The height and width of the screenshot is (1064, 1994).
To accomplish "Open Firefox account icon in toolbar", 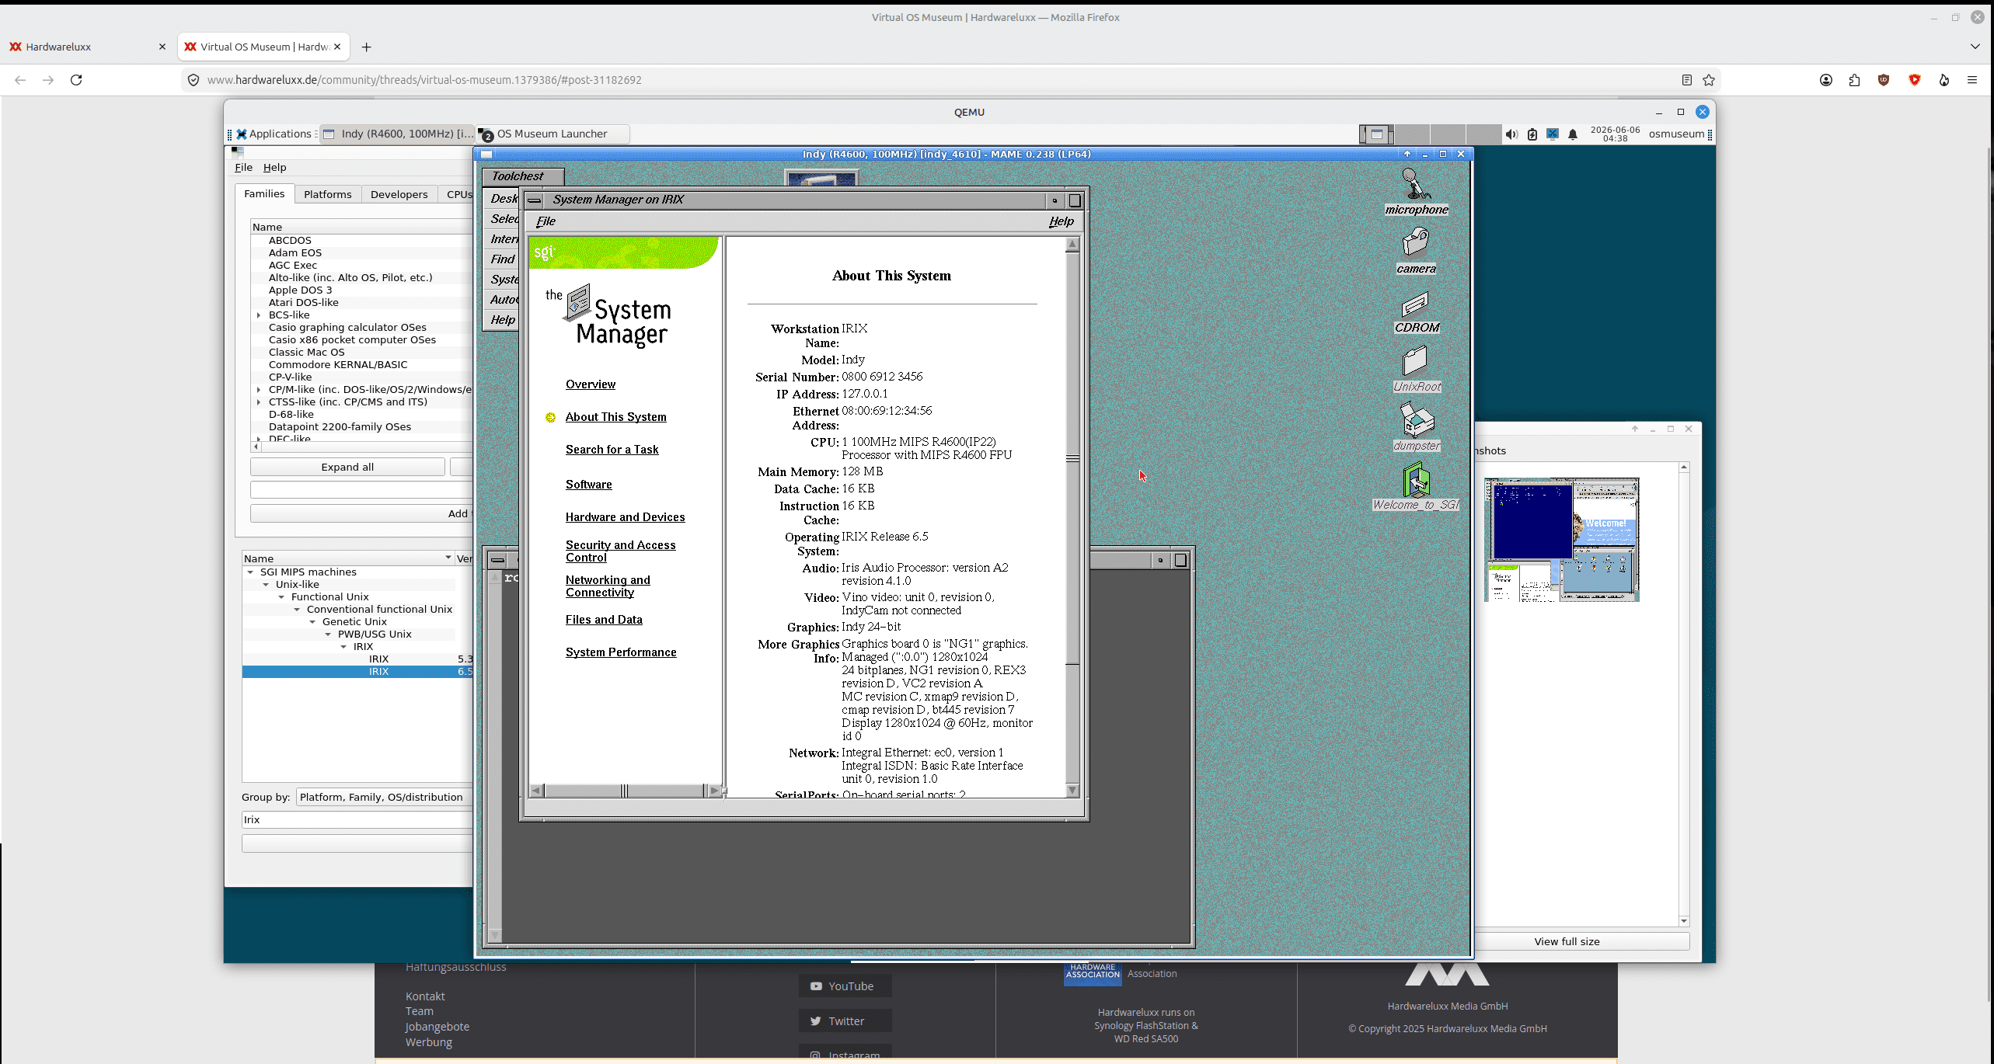I will [x=1826, y=80].
